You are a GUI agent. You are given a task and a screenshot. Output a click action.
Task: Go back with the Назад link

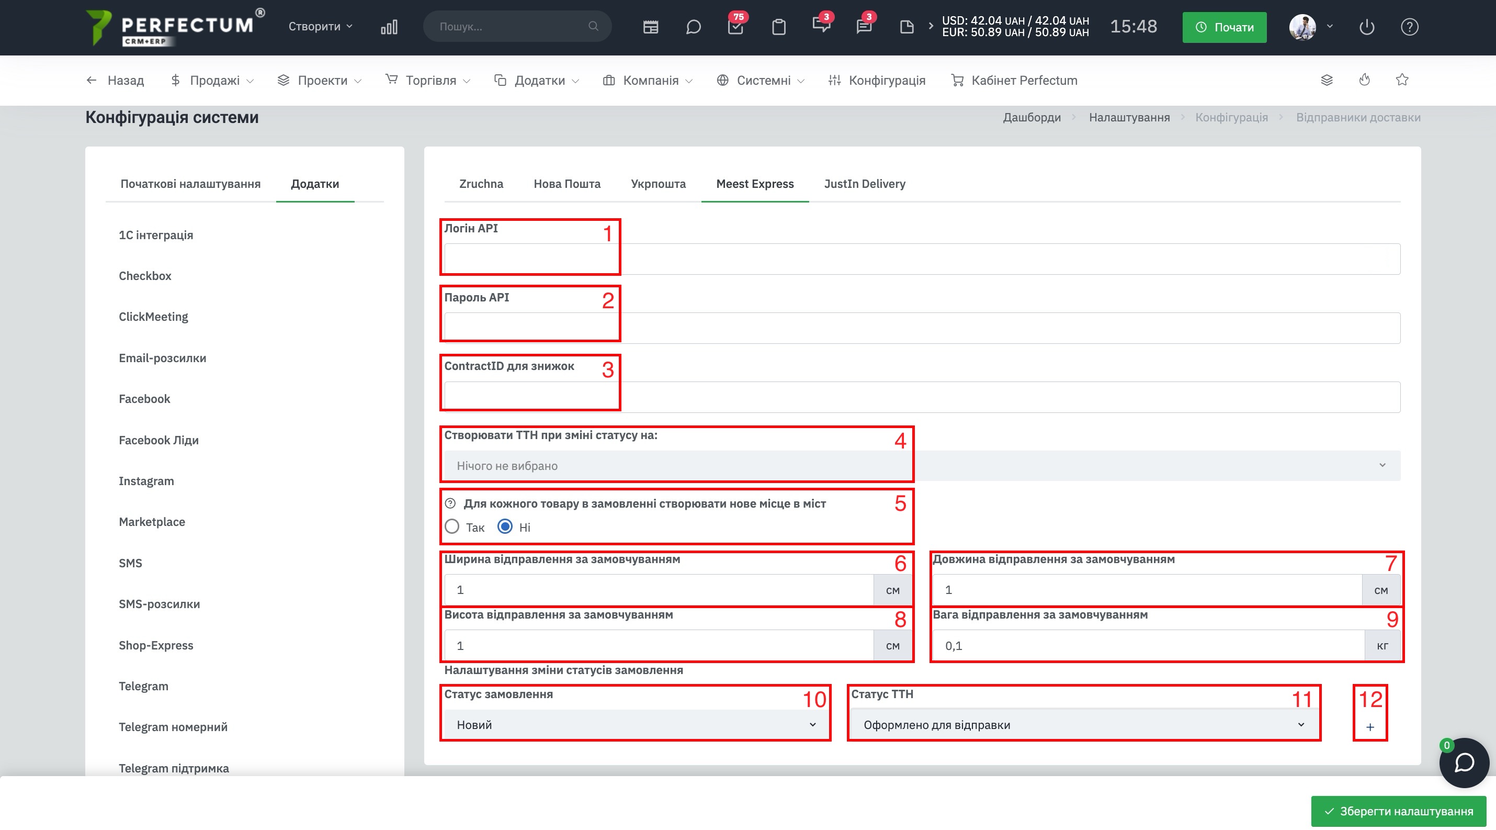115,80
